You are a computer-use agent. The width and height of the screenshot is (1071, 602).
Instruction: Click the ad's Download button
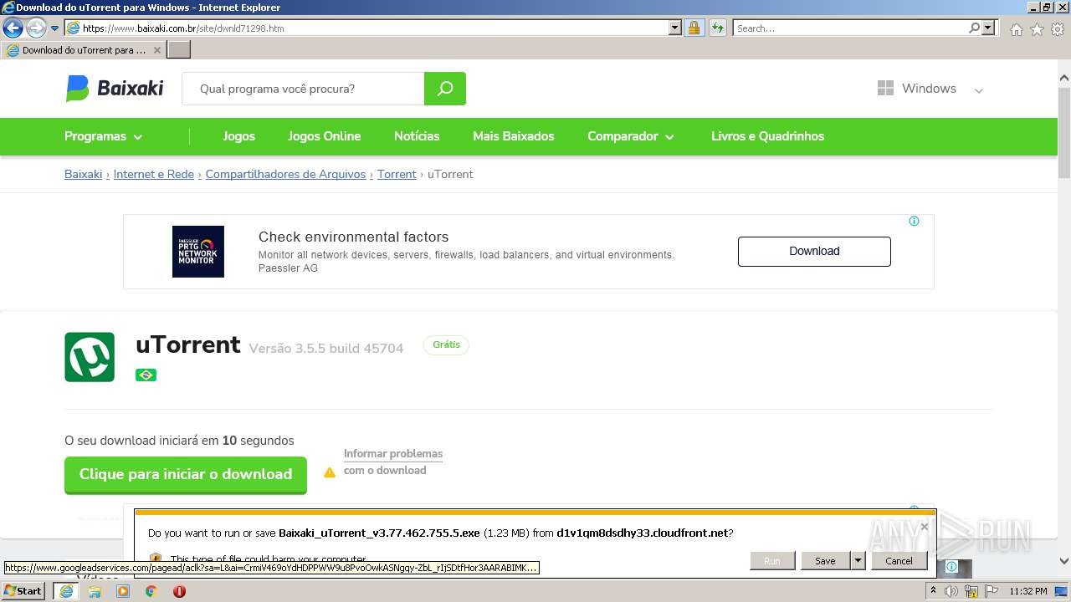[x=814, y=251]
